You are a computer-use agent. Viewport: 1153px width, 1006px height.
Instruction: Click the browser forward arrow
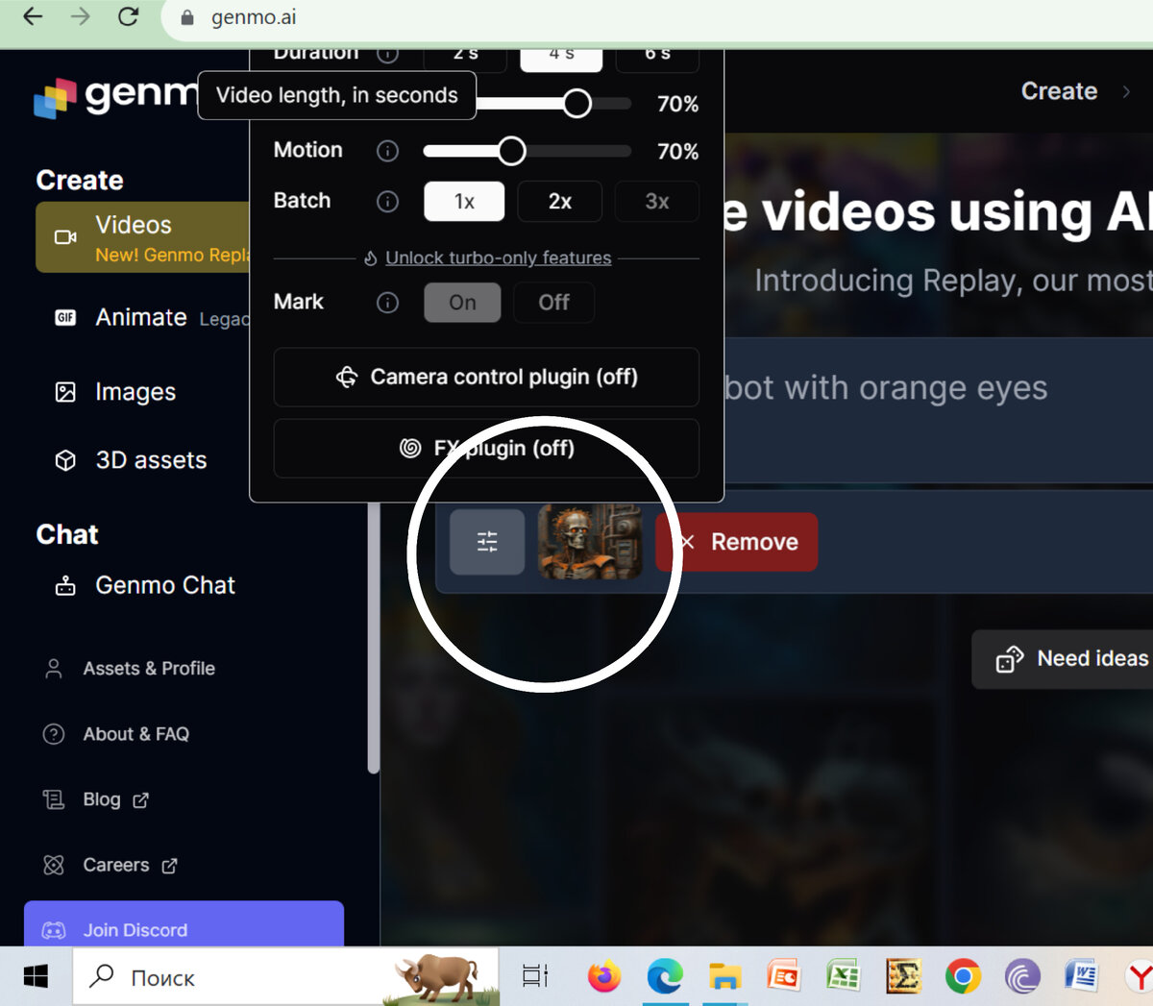pos(81,17)
